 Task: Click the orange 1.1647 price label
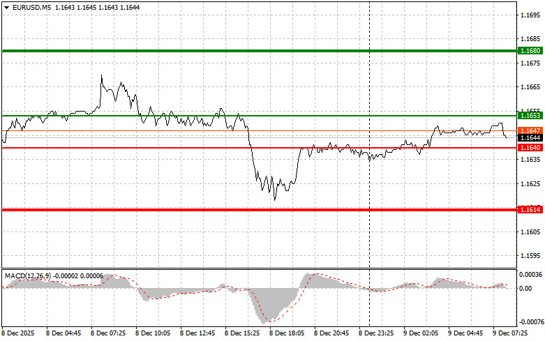[x=530, y=130]
